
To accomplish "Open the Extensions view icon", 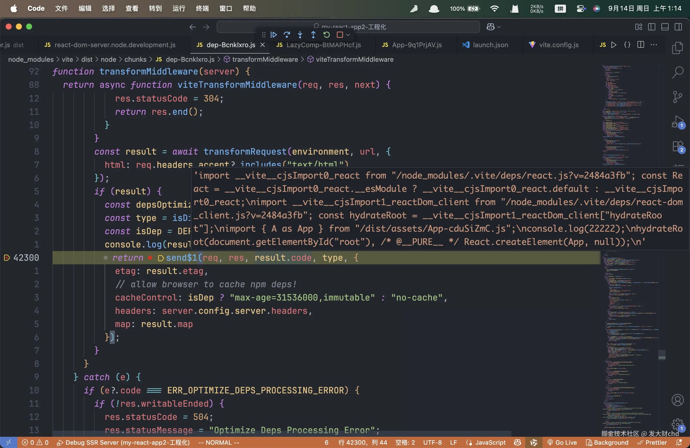I will [677, 146].
